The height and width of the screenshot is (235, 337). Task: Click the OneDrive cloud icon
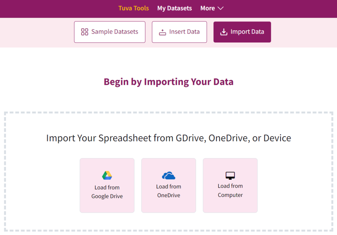(168, 175)
